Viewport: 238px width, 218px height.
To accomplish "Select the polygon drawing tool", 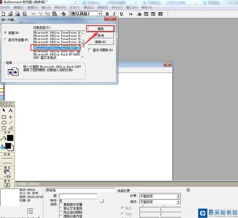I will click(11, 128).
